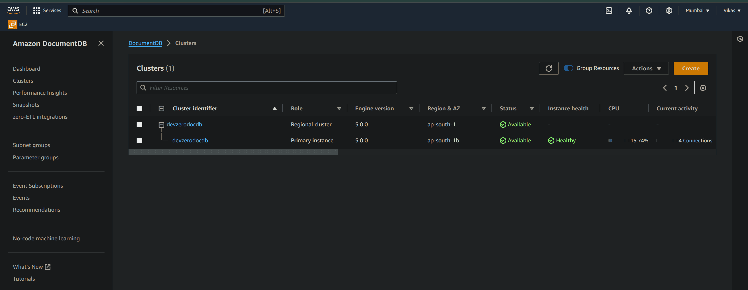Open the Services grid menu
Viewport: 748px width, 290px height.
[47, 10]
